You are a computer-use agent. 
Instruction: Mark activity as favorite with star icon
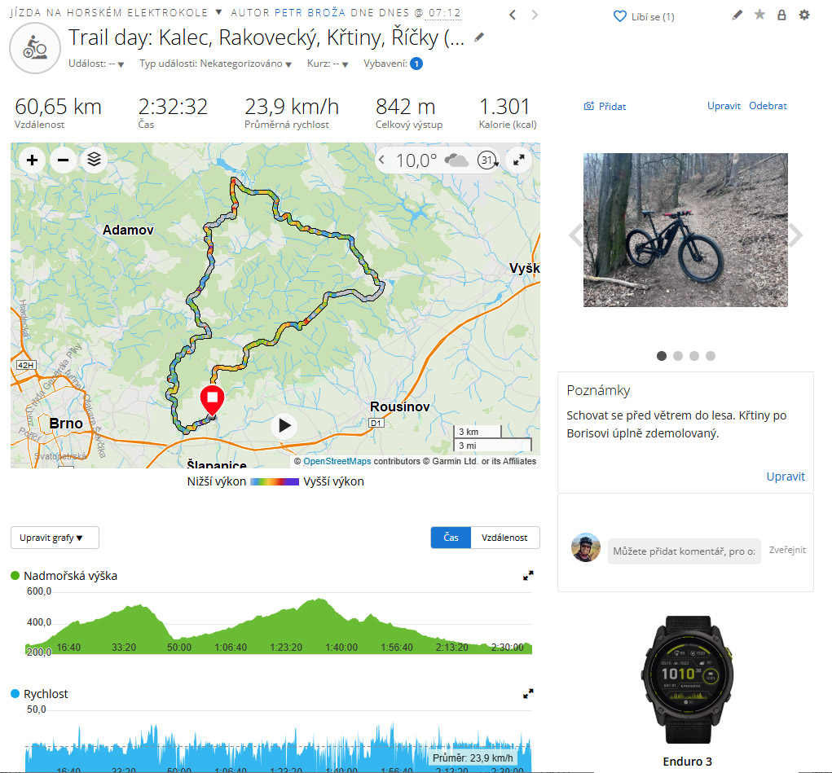(759, 15)
